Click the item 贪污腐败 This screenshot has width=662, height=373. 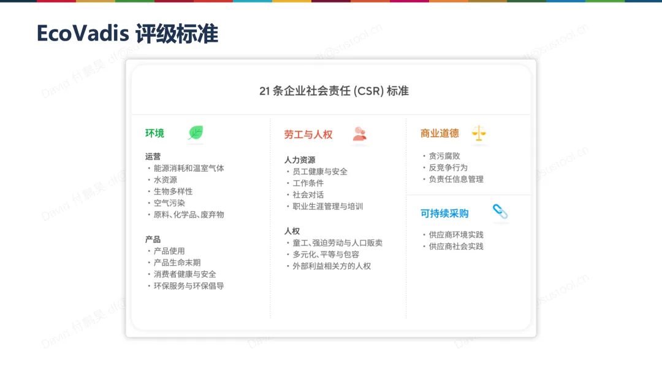[444, 156]
